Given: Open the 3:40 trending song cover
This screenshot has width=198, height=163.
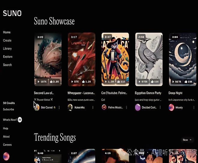Looking at the screenshot, I should pyautogui.click(x=48, y=156).
